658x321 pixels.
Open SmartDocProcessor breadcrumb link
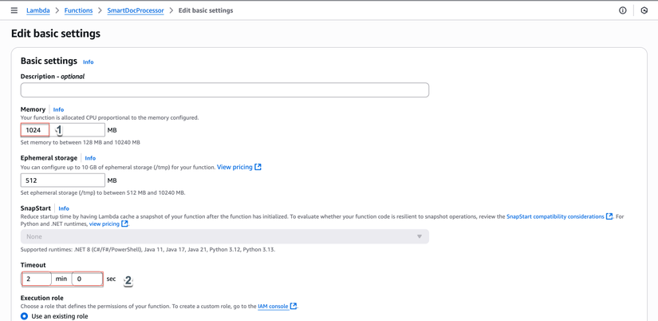[x=136, y=10]
